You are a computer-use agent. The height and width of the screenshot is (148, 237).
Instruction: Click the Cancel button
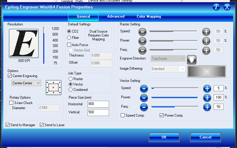click(x=206, y=137)
